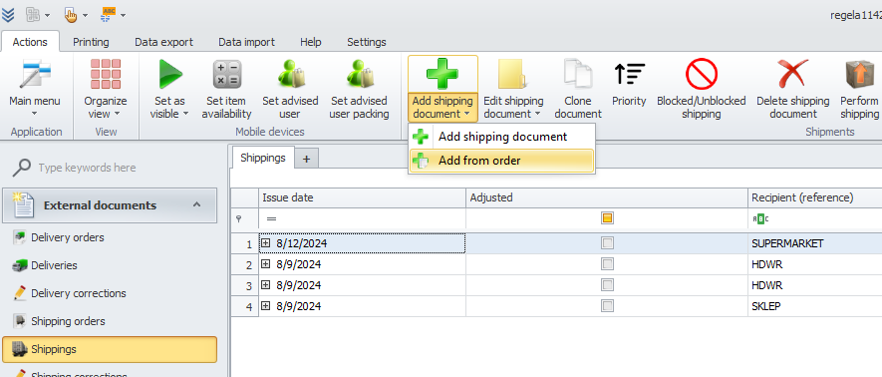882x377 pixels.
Task: Click the ABC language quick-access icon
Action: pyautogui.click(x=108, y=15)
